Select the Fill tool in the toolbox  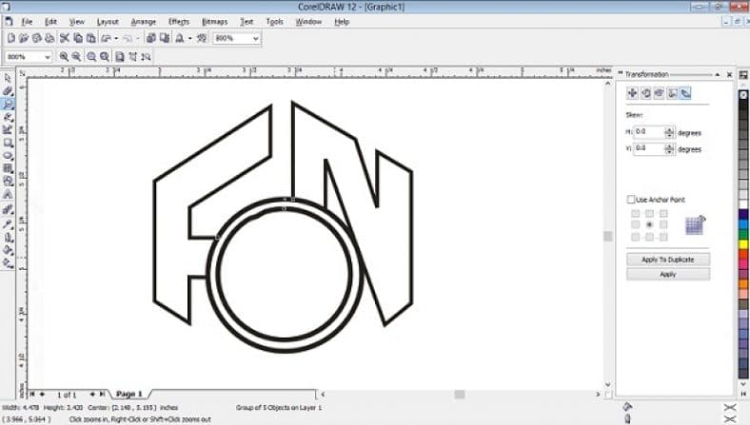pos(8,249)
